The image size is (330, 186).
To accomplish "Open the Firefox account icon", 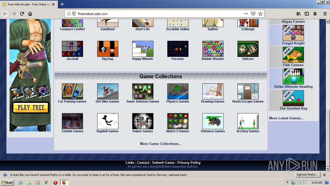I will click(315, 14).
